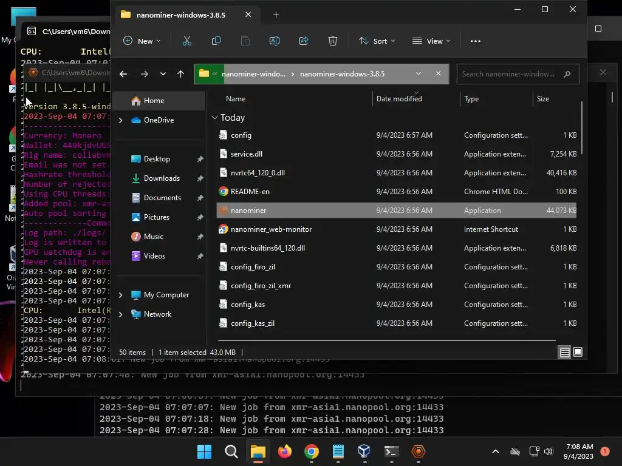
Task: Go up one folder level arrow
Action: (180, 74)
